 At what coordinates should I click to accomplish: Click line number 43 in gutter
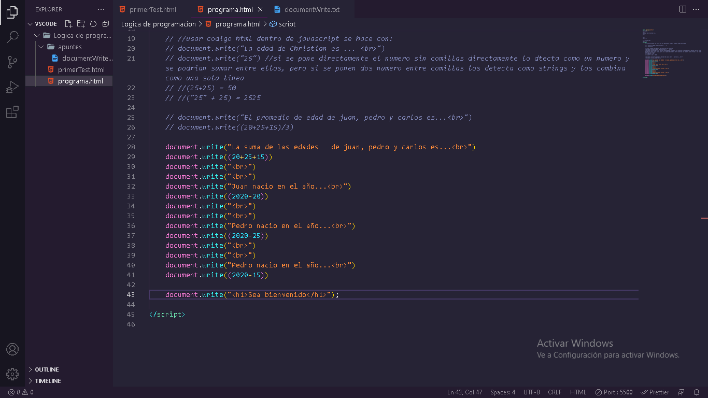[x=131, y=295]
